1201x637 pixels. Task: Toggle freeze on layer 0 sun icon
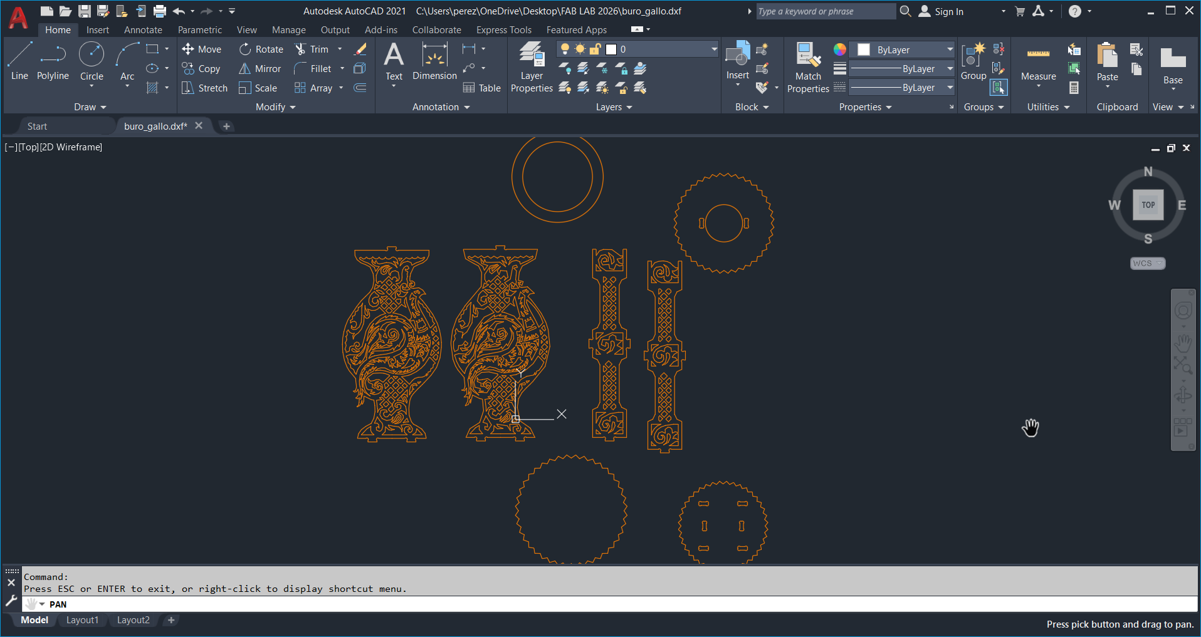pyautogui.click(x=580, y=48)
